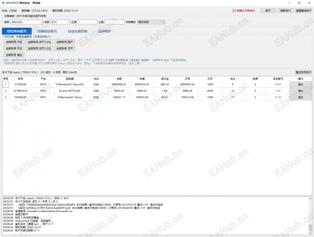Viewport: 314px width, 237px height.
Task: Click 全部账号 开多 button
Action: point(14,42)
